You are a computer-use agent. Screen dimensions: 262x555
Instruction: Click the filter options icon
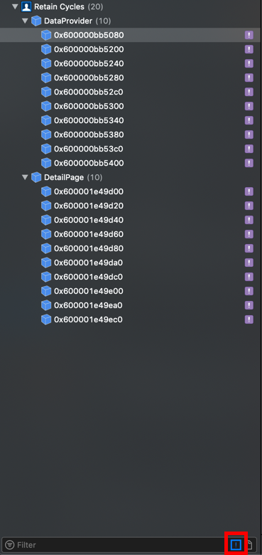pos(10,545)
